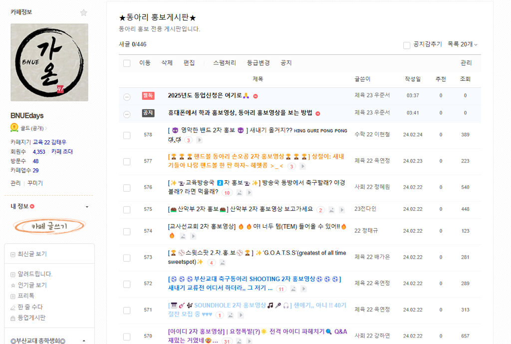The height and width of the screenshot is (344, 511).
Task: Open the 한 줄 수다 board
Action: [30, 307]
